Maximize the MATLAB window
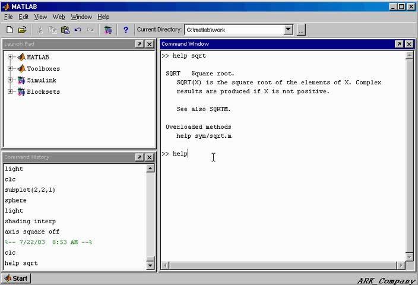This screenshot has width=418, height=285. click(x=402, y=7)
